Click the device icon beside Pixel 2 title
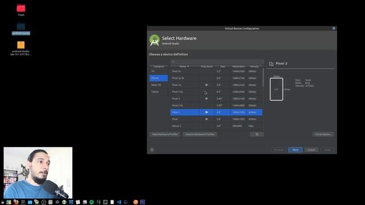 click(271, 64)
